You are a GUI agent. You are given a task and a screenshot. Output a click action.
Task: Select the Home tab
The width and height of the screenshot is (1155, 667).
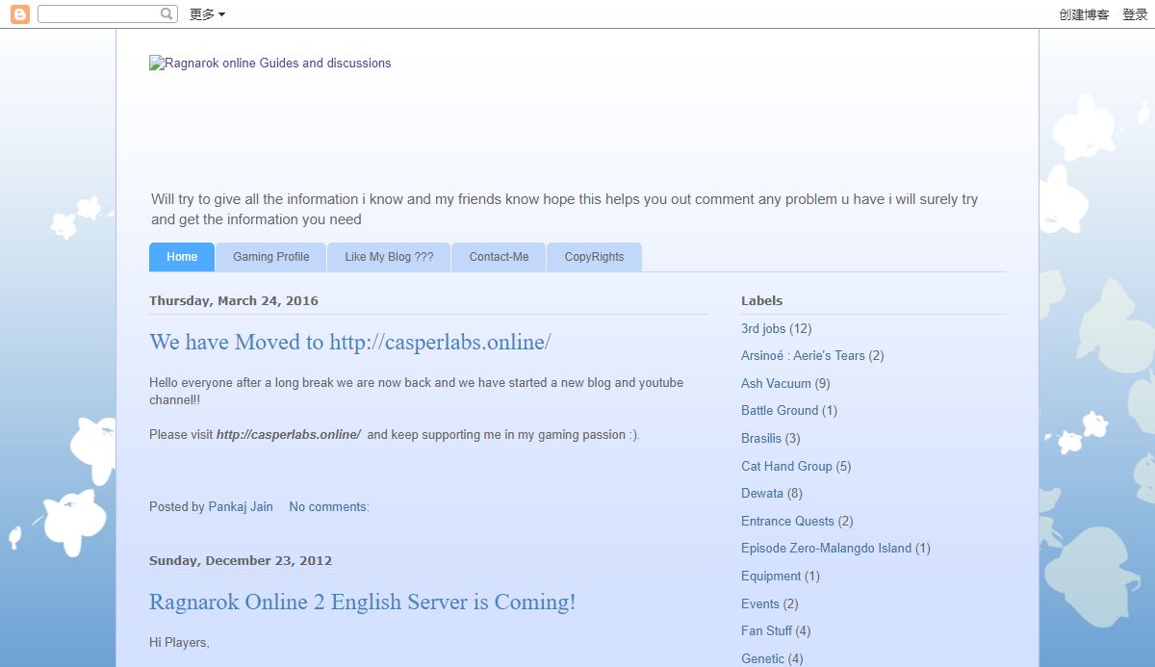click(182, 257)
